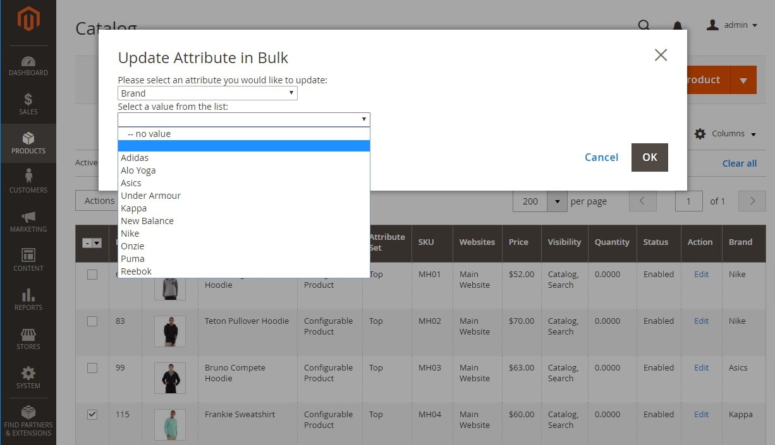
Task: Click the Teton Pullover Hoodie thumbnail
Action: pos(170,331)
